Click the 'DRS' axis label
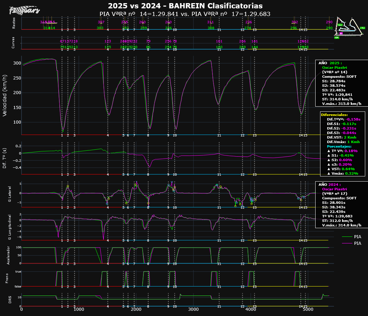The width and height of the screenshot is (368, 316). [x=10, y=300]
